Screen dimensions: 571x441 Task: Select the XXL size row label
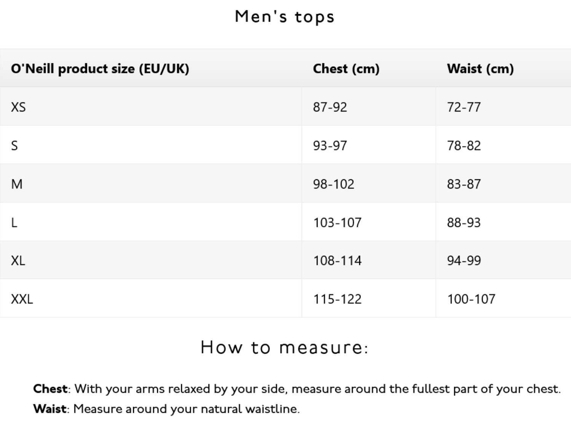pyautogui.click(x=22, y=299)
